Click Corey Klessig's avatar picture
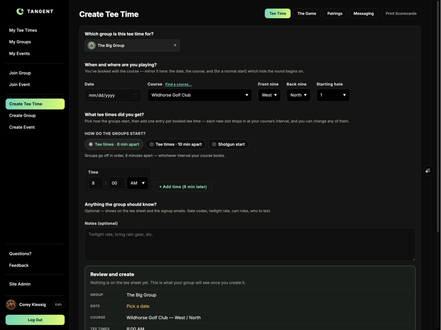The width and height of the screenshot is (441, 330). pos(11,305)
